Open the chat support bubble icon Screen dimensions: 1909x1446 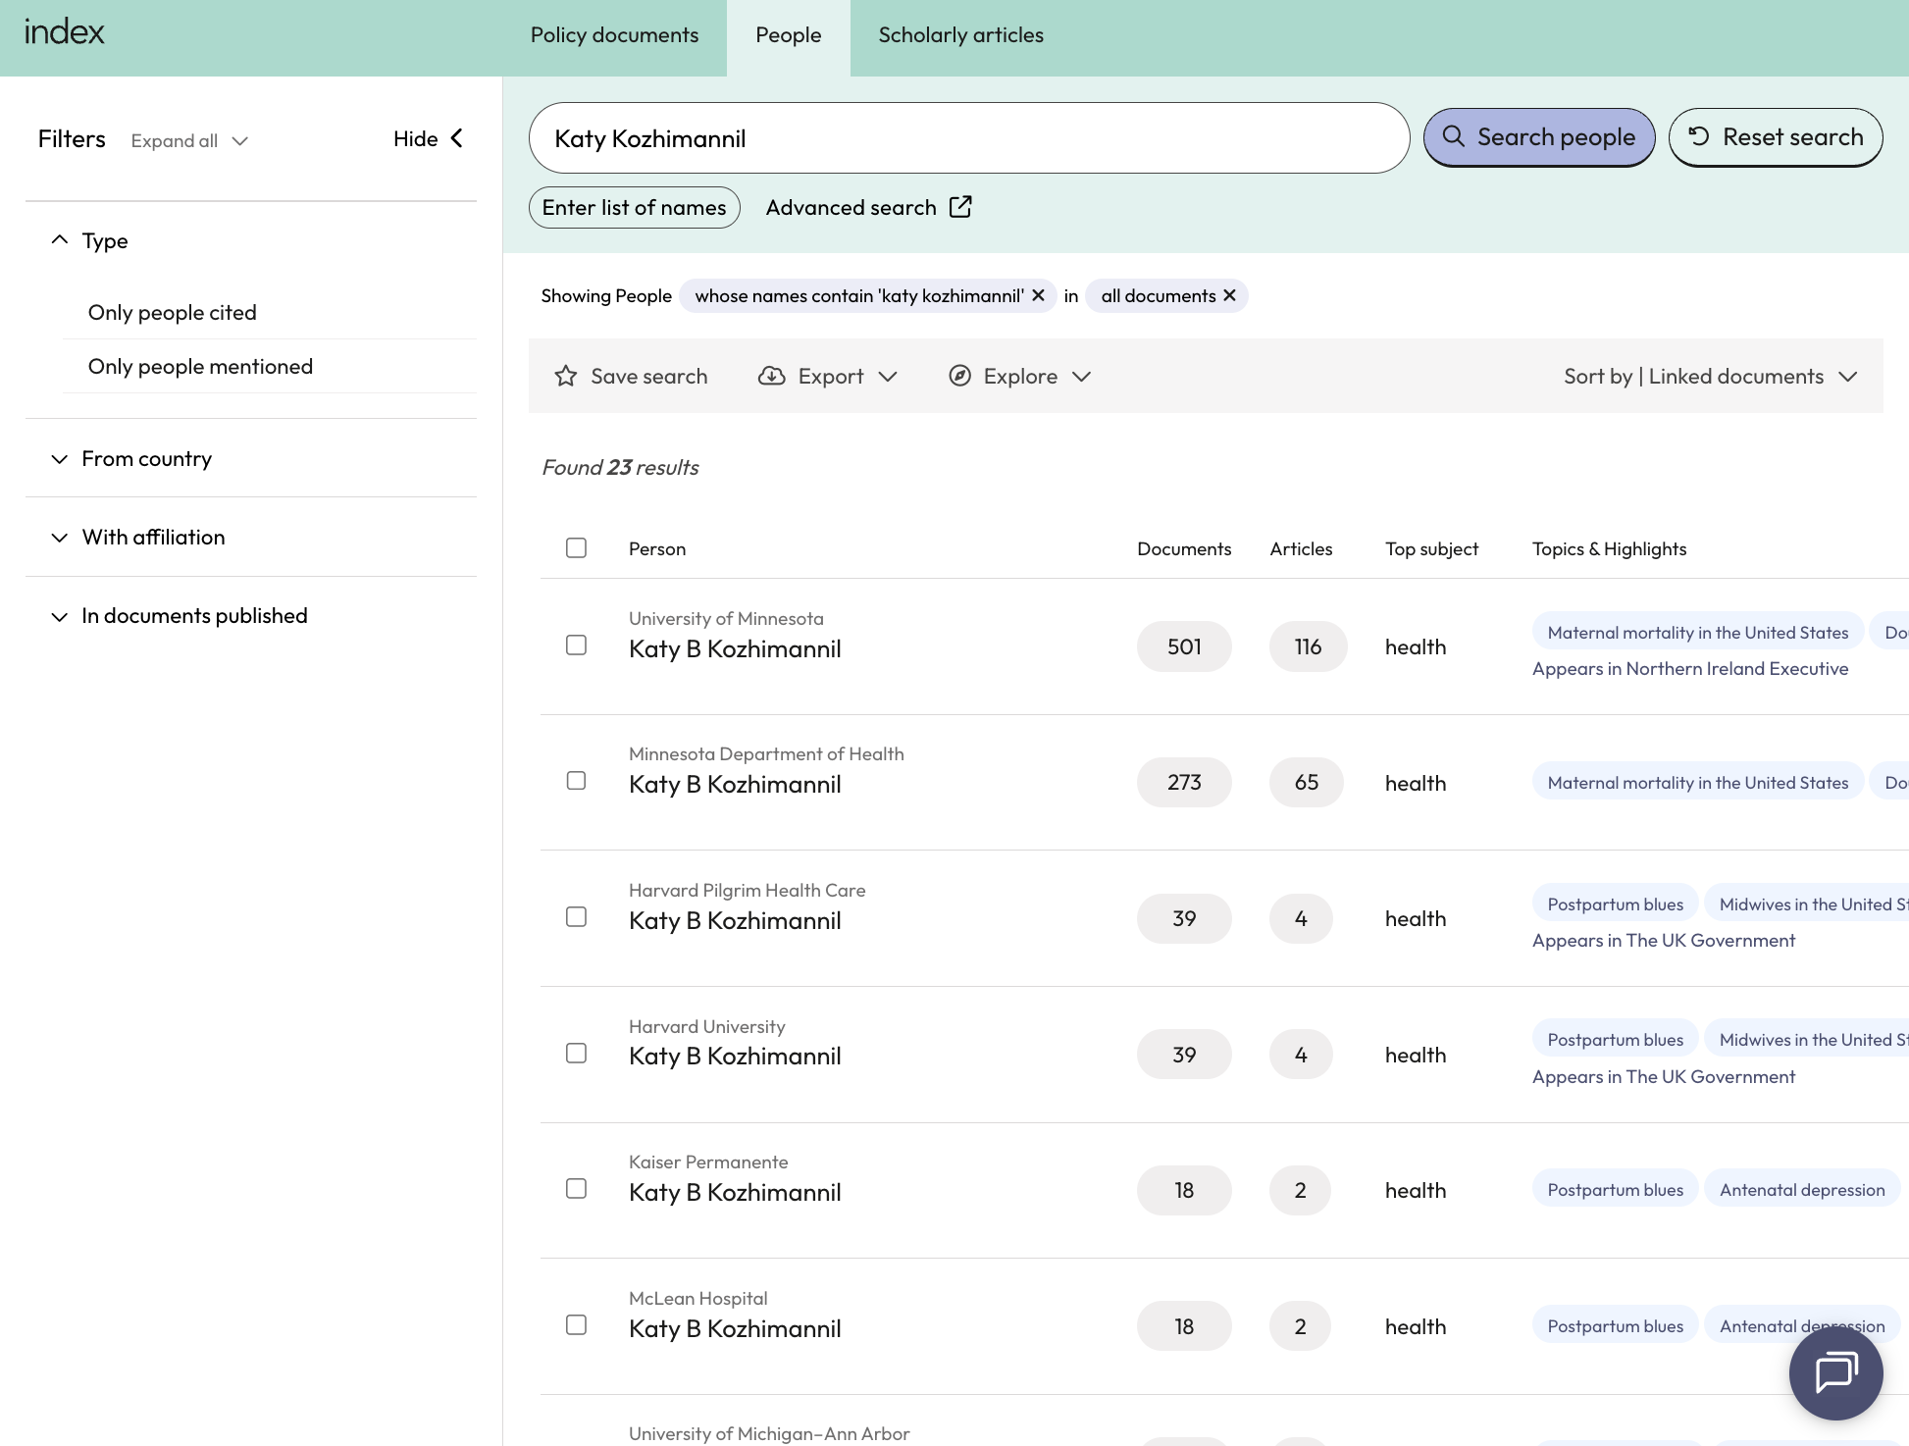click(1835, 1372)
